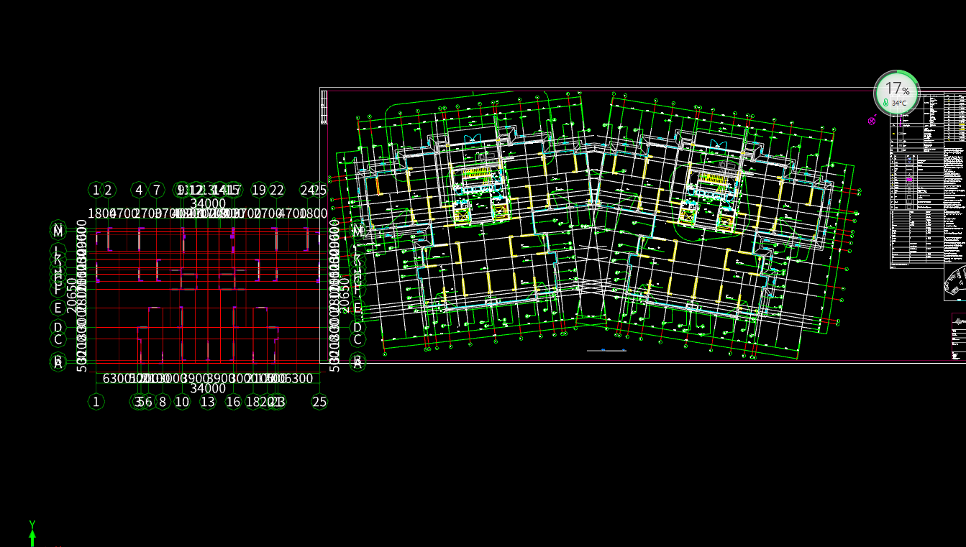Select axis bubble 13 below the grid
This screenshot has width=966, height=547.
(x=208, y=402)
